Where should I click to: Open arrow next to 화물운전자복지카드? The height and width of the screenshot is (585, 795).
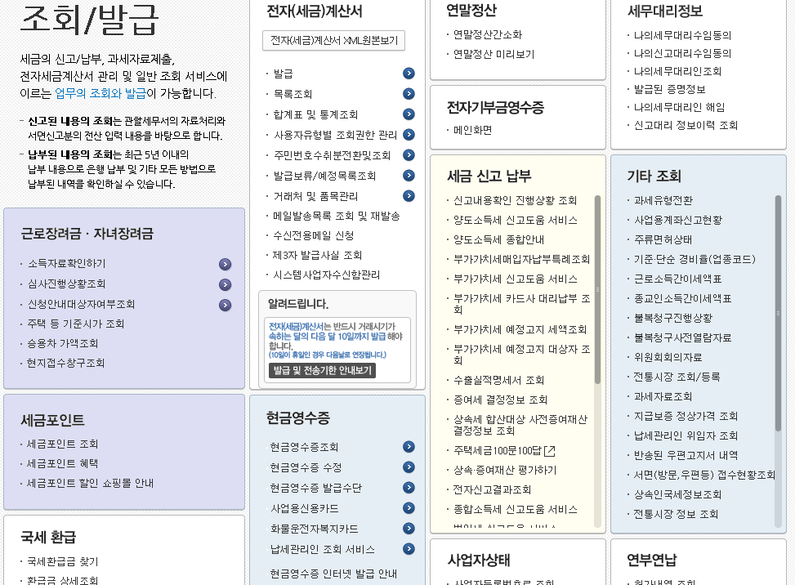point(409,529)
